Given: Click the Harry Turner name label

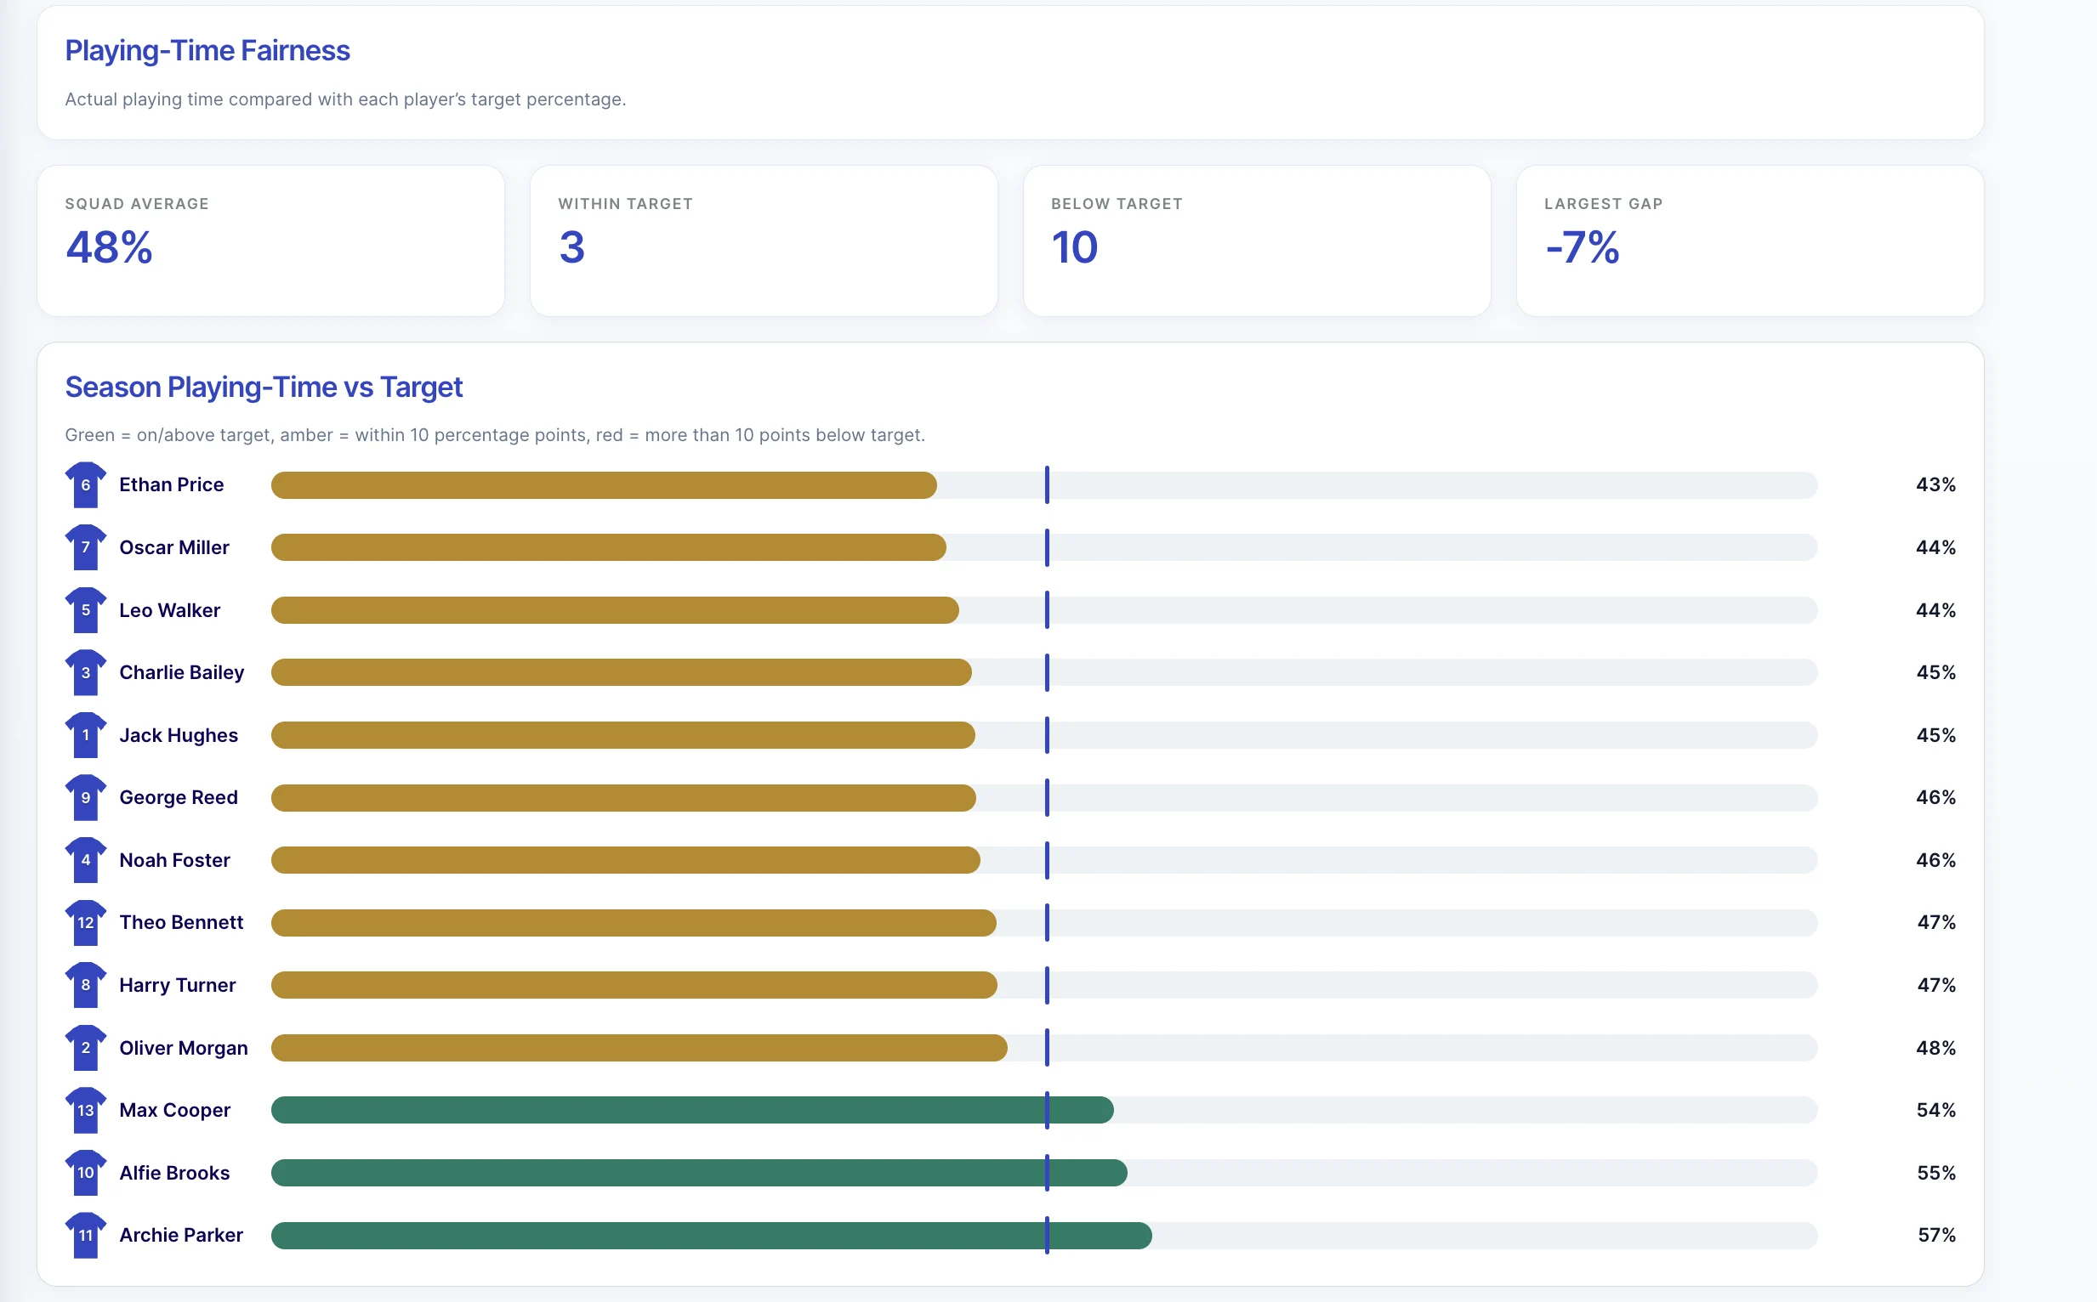Looking at the screenshot, I should 178,985.
